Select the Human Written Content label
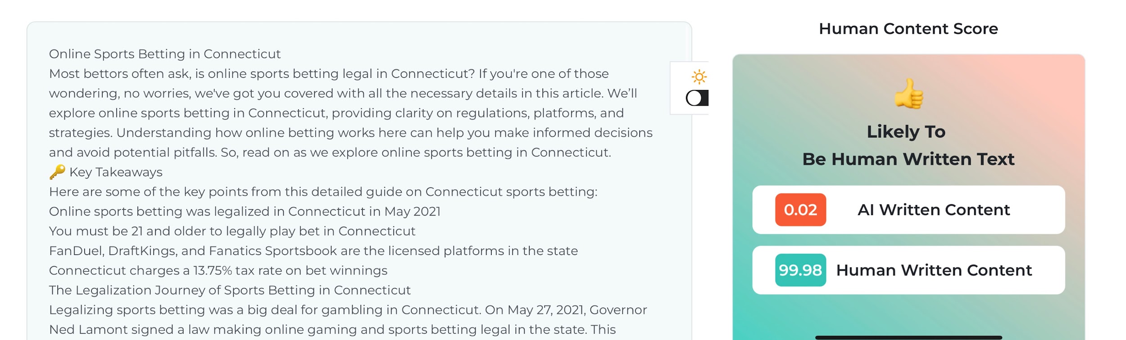 933,270
